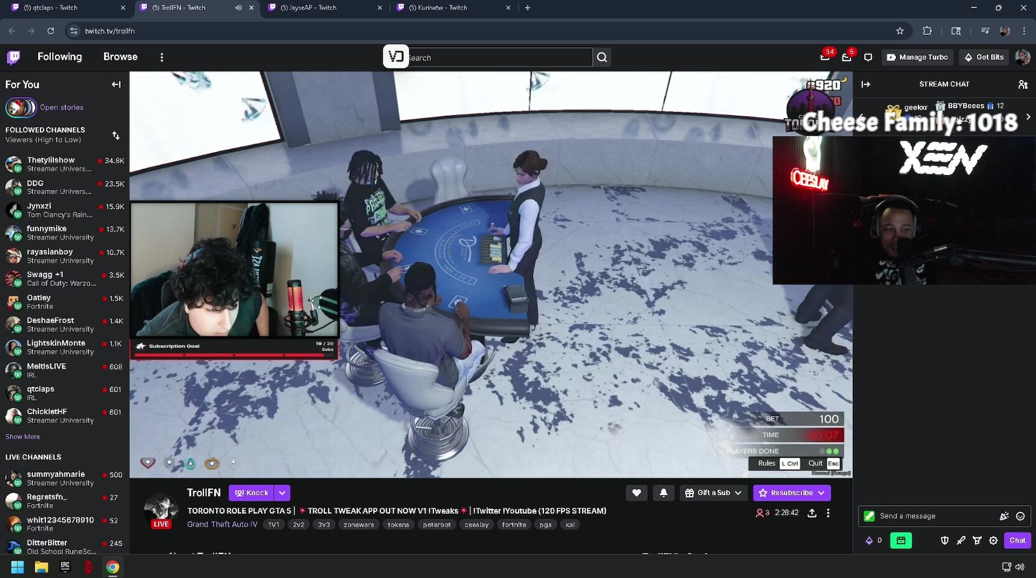Click the search magnifier button
Screen dimensions: 1036x578
tap(602, 57)
